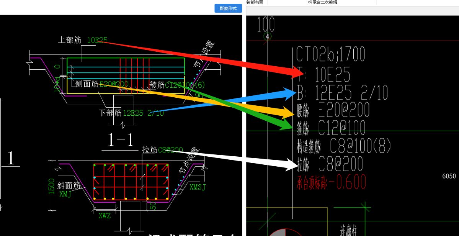Viewport: 459px width, 236px height.
Task: Select the 桩承台二次编辑 ribbon group label
Action: click(x=322, y=2)
